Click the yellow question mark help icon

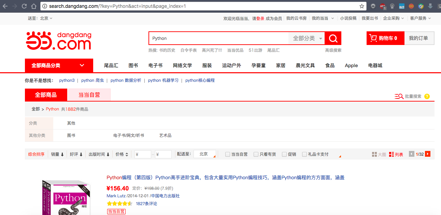point(427,96)
